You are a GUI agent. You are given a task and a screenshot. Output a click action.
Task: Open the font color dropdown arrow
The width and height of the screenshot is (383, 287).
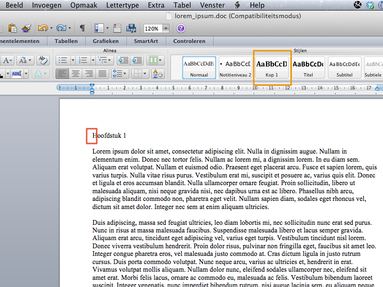8,74
